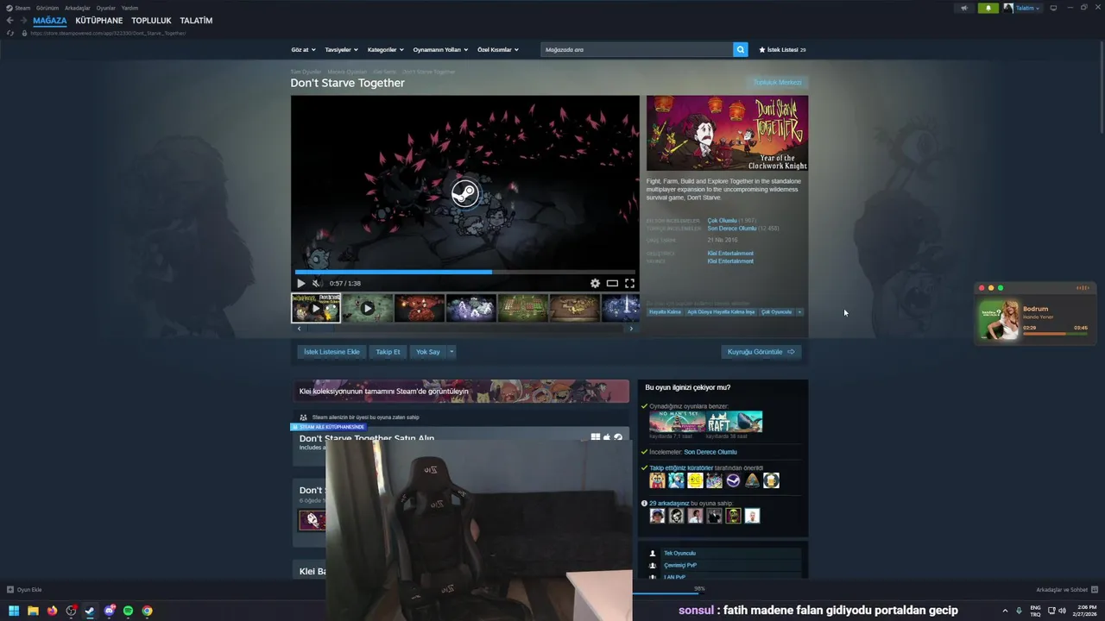
Task: Open the MAĞAZA tab
Action: pyautogui.click(x=50, y=21)
